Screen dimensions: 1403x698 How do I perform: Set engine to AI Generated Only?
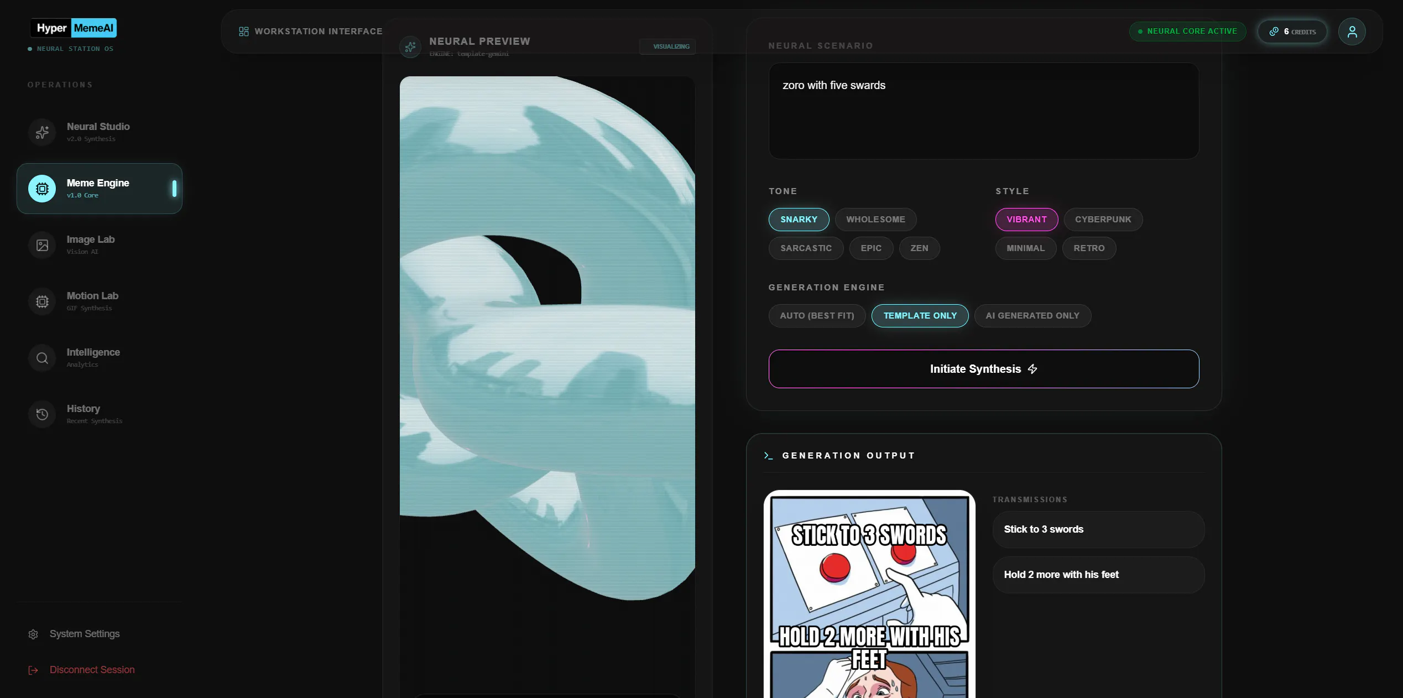[x=1032, y=316]
